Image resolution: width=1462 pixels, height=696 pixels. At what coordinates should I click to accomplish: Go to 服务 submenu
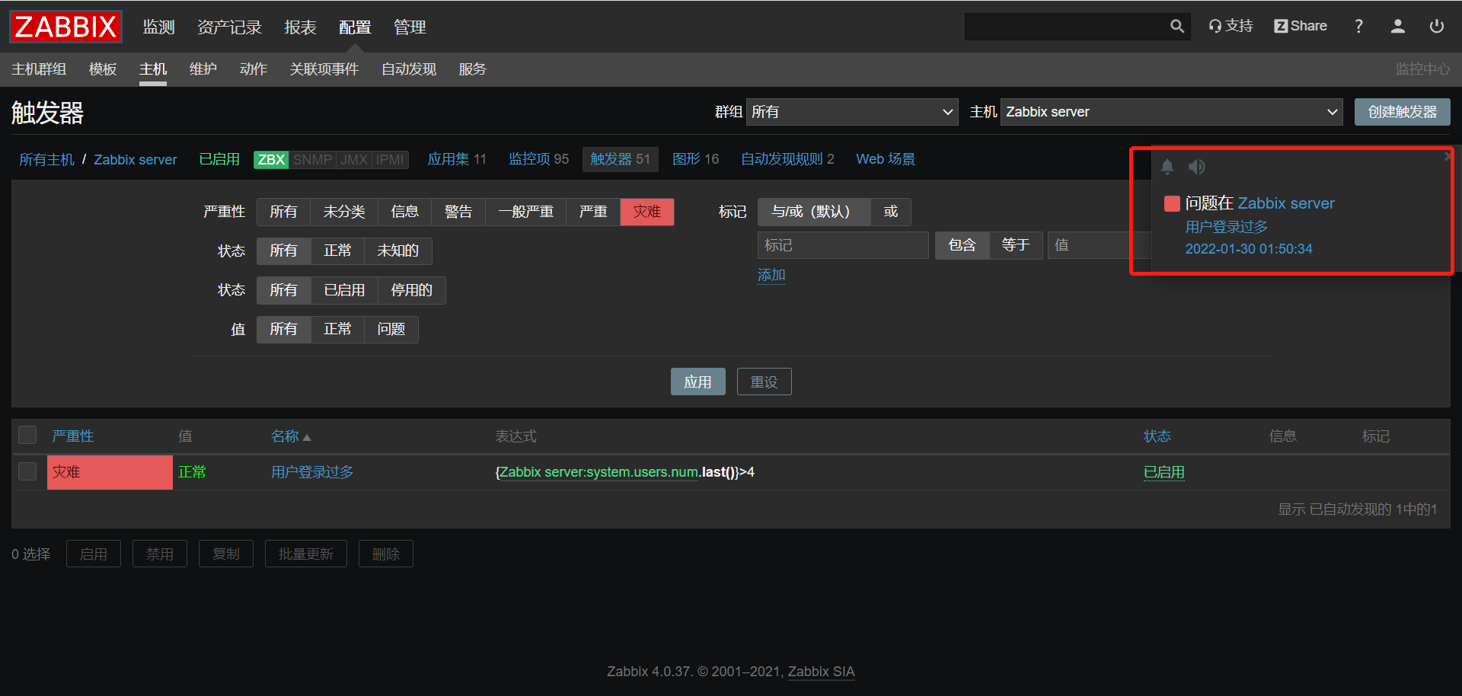pyautogui.click(x=472, y=69)
